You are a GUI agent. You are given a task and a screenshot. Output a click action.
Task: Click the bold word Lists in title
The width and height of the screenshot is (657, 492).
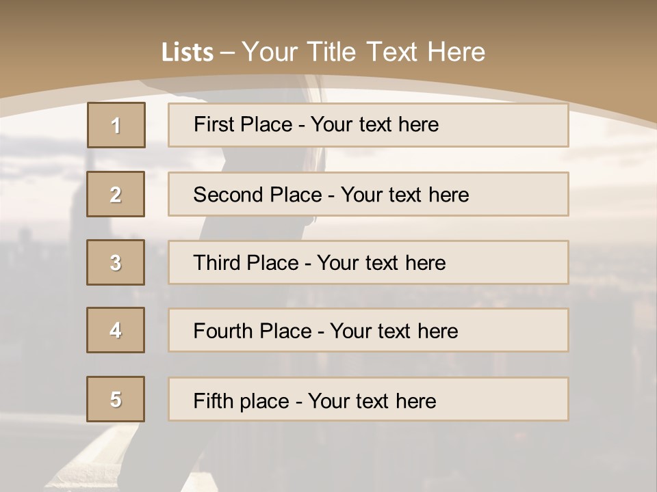pos(188,53)
